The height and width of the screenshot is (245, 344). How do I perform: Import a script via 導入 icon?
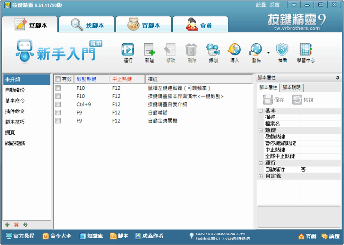coord(234,53)
